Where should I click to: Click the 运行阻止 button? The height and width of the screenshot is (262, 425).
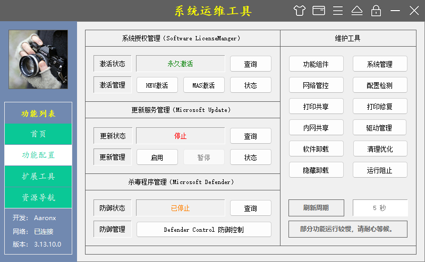[380, 170]
